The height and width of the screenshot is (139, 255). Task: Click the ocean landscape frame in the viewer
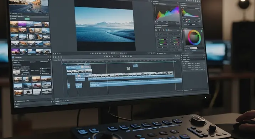click(x=105, y=25)
